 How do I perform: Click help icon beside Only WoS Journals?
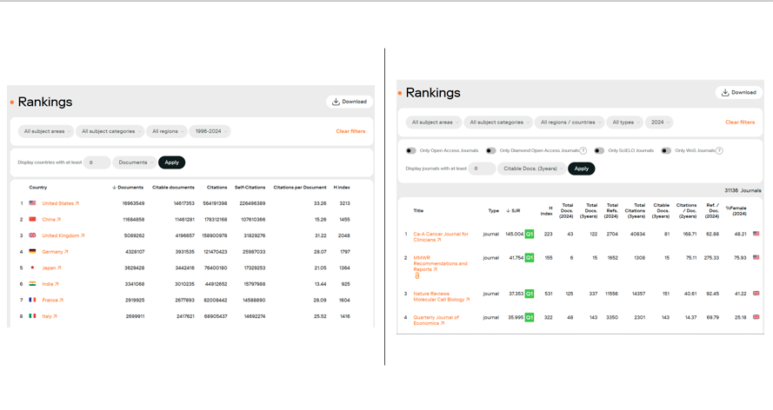click(719, 151)
